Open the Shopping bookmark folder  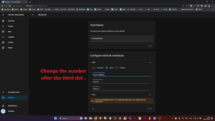[6, 9]
